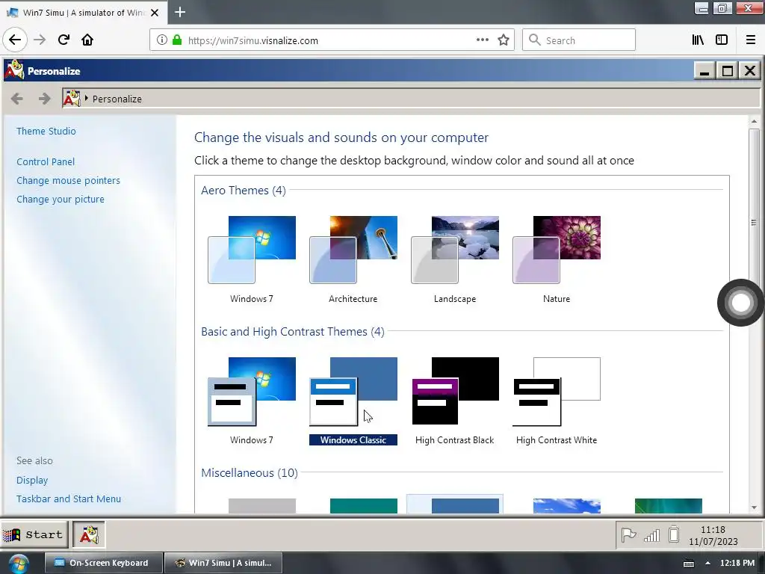Apply the Nature theme
The height and width of the screenshot is (574, 765).
[x=557, y=259]
